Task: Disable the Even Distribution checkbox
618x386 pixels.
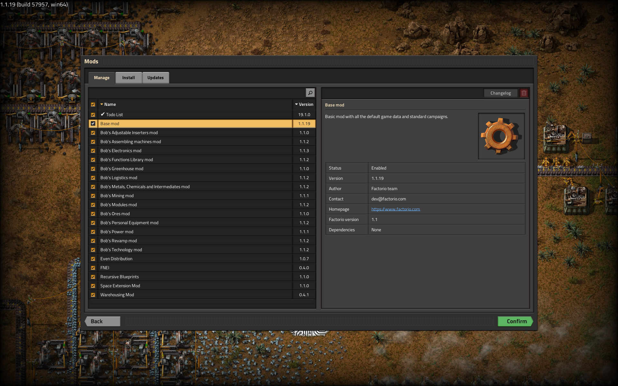Action: (93, 259)
